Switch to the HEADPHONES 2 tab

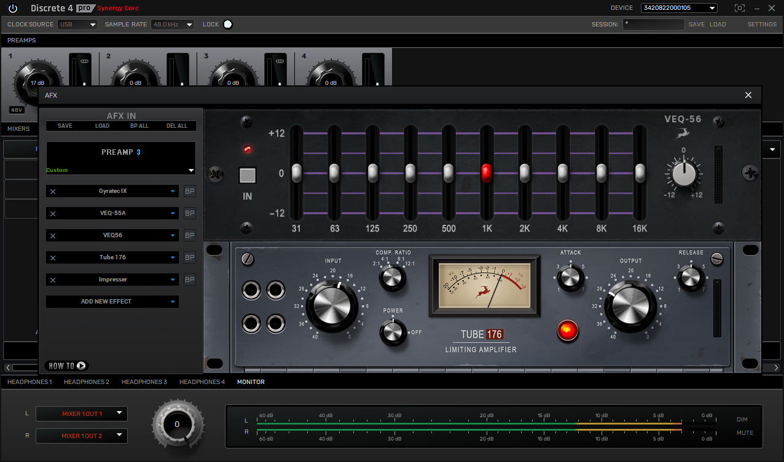(x=87, y=382)
